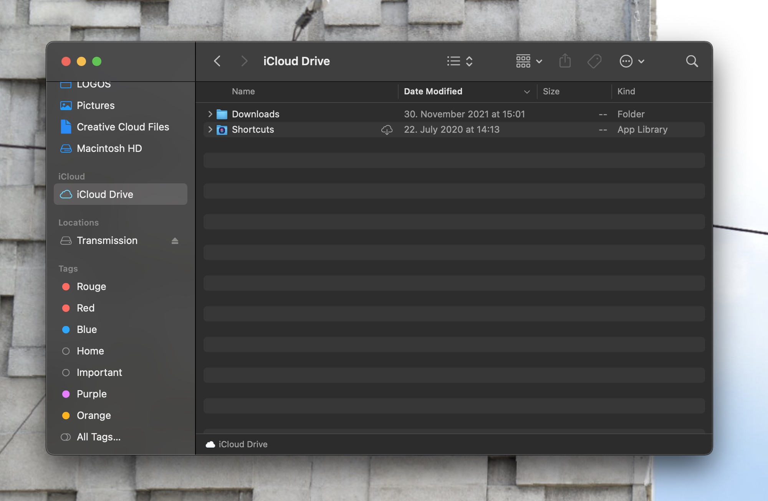Filter by the Rouge tag
Image resolution: width=768 pixels, height=501 pixels.
tap(91, 286)
